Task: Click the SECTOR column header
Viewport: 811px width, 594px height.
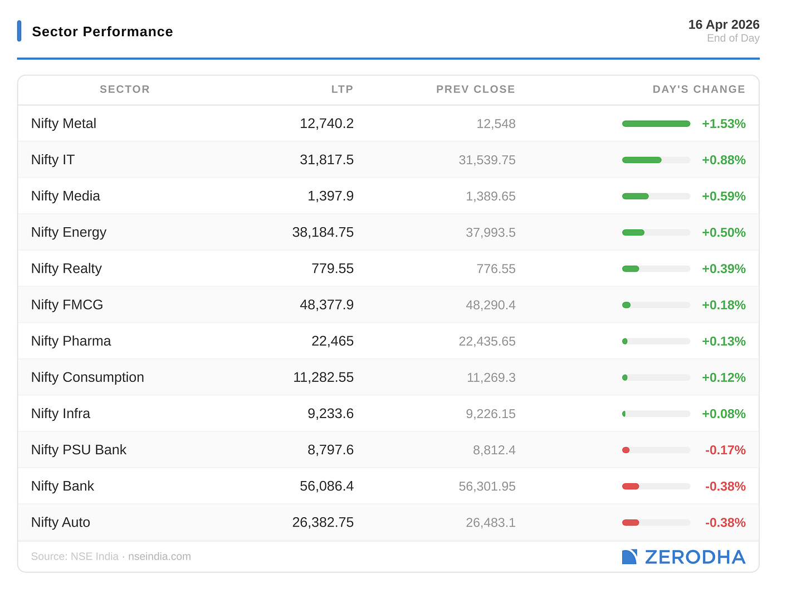Action: [x=125, y=89]
